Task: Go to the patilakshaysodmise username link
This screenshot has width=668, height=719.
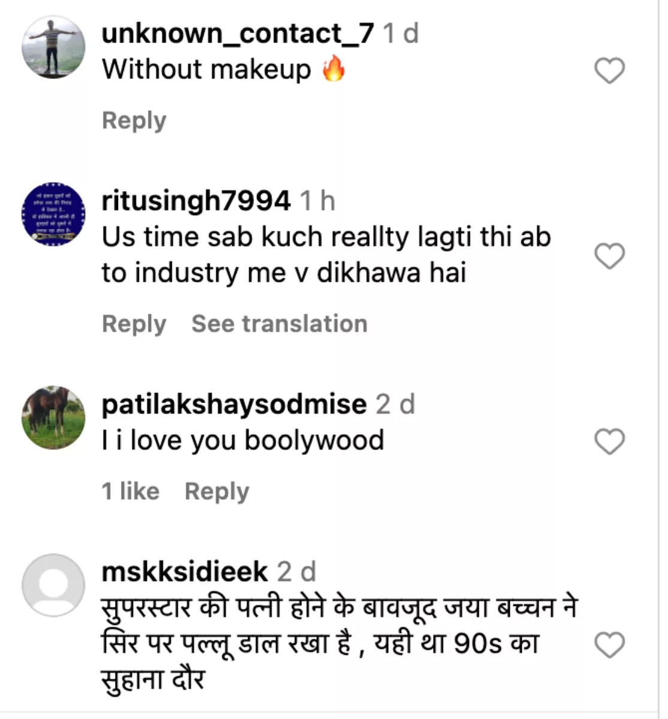Action: tap(234, 404)
